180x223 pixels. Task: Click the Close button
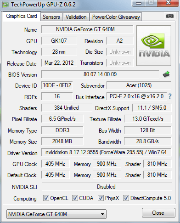pos(158,213)
